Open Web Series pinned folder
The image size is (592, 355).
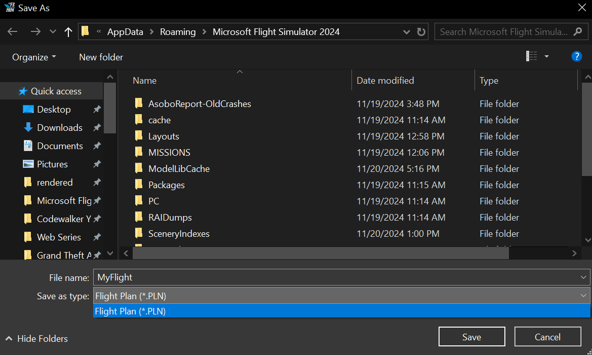pyautogui.click(x=59, y=237)
